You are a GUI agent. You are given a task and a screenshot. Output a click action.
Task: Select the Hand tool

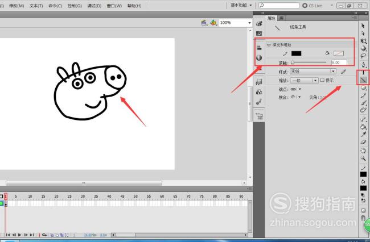(x=363, y=151)
